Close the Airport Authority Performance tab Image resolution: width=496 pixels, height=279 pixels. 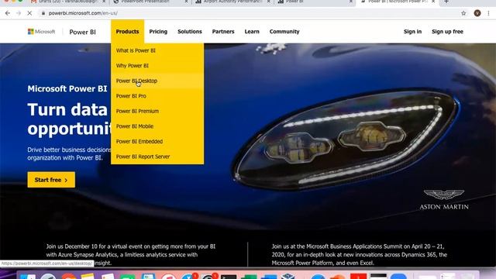[269, 2]
